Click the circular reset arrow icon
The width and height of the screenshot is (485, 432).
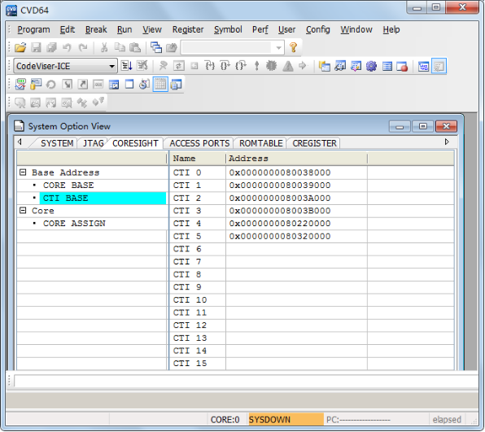coord(51,85)
